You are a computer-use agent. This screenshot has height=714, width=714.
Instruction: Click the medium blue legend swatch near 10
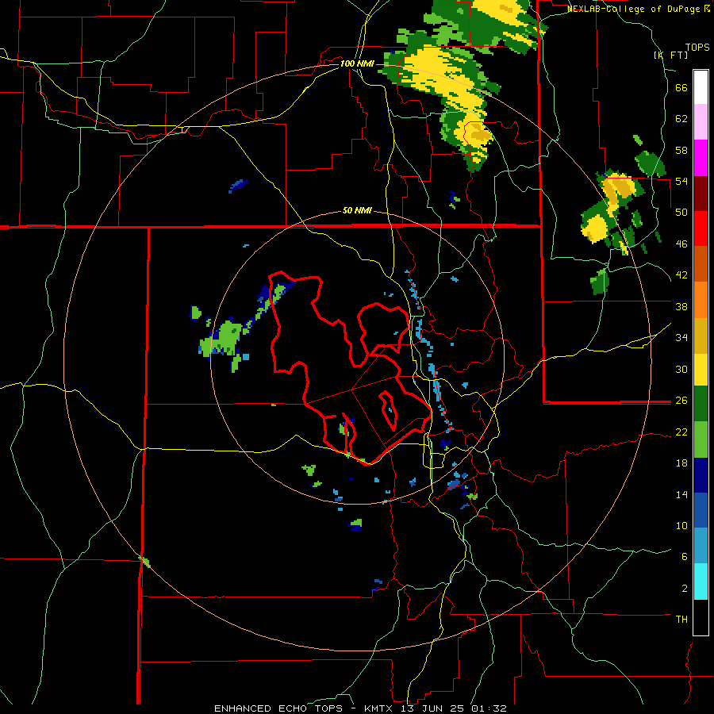coord(701,510)
